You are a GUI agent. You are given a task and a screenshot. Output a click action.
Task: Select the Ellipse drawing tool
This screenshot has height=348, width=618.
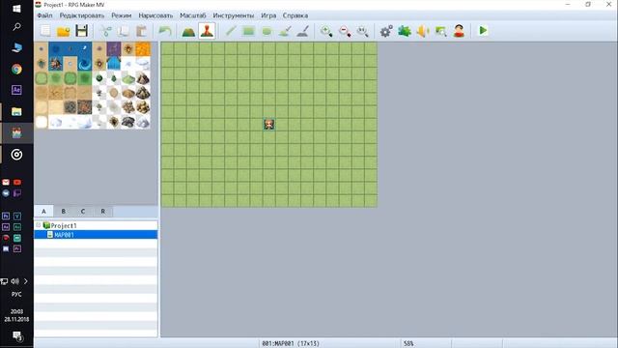click(267, 31)
